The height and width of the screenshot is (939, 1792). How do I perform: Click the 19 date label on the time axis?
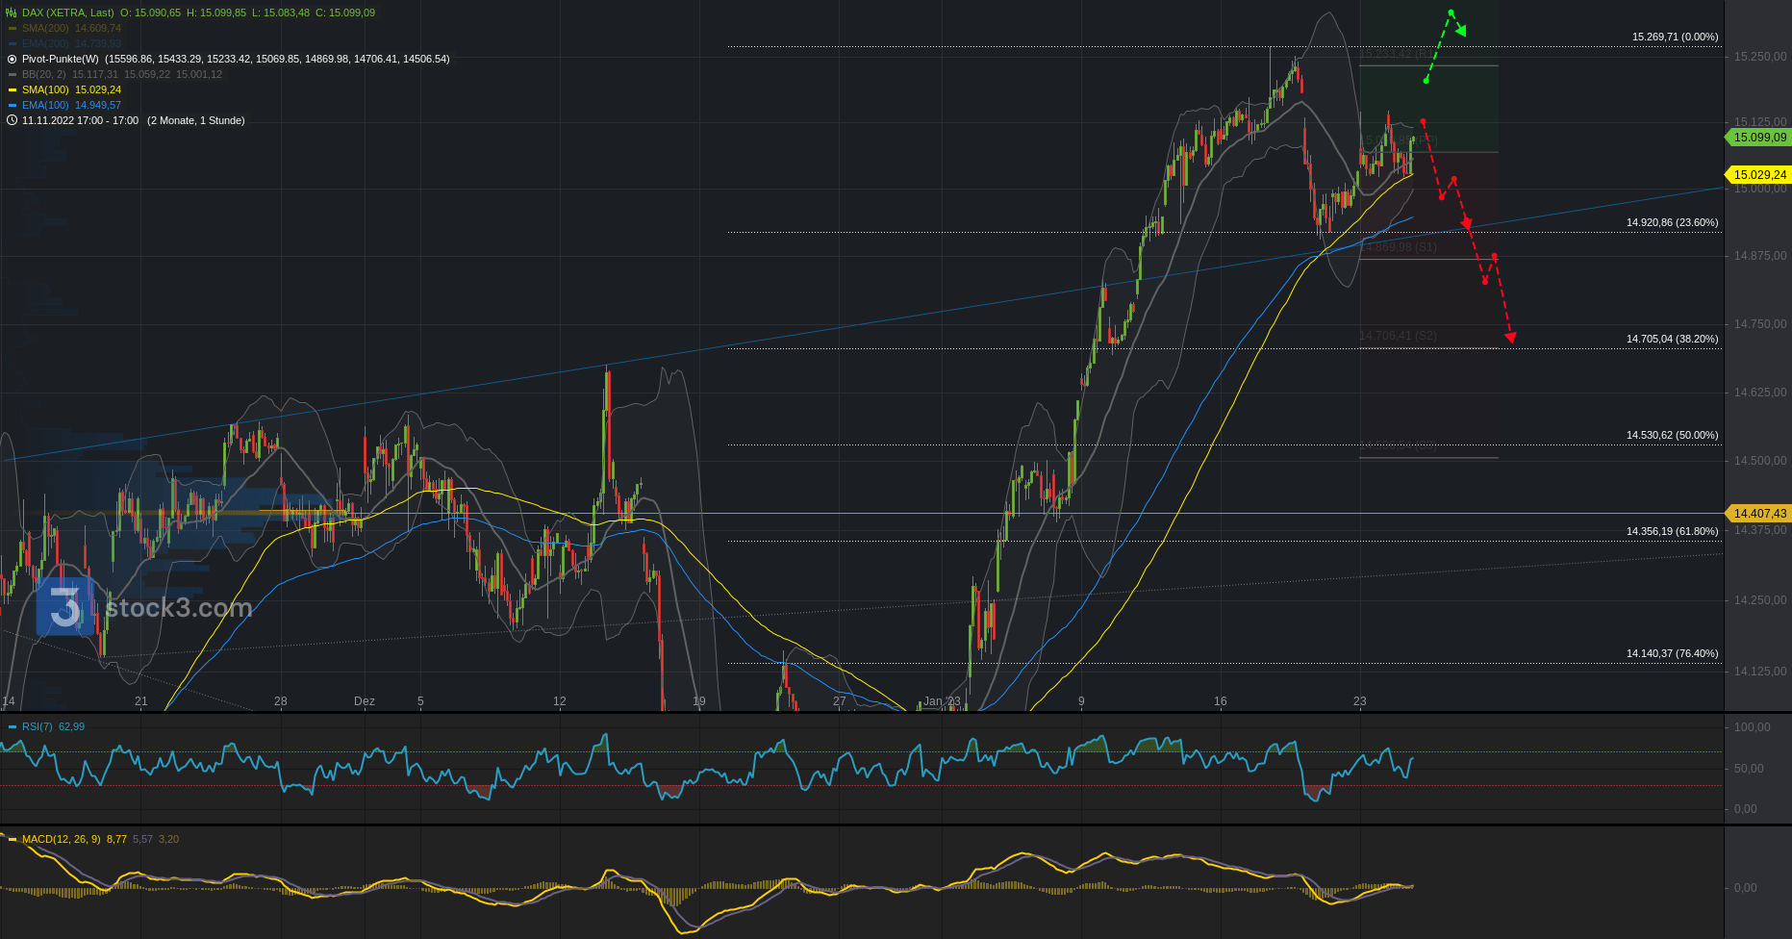click(x=699, y=701)
